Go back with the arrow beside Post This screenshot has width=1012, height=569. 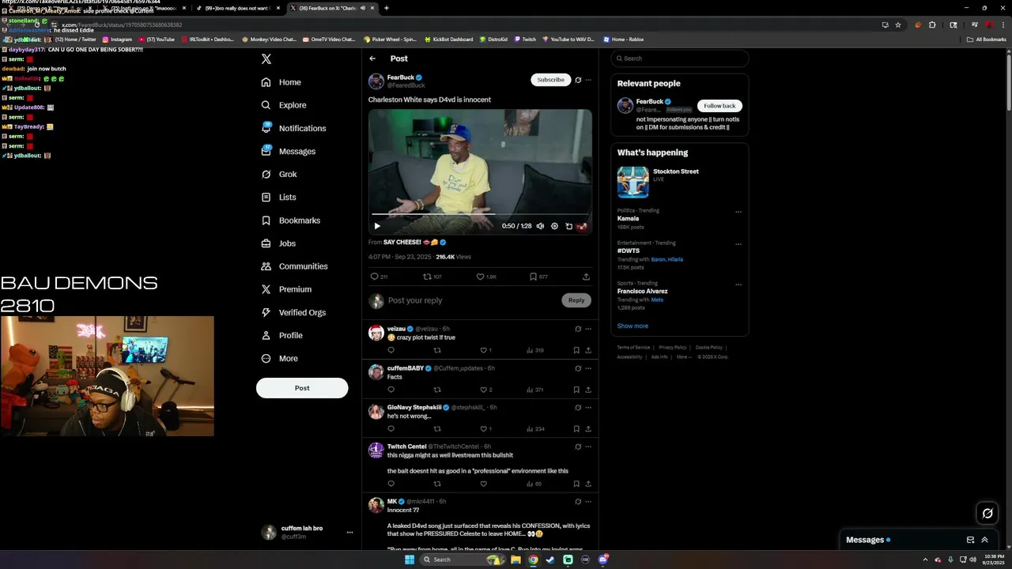tap(372, 58)
